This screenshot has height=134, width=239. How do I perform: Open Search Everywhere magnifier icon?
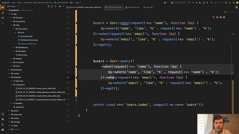234,3
